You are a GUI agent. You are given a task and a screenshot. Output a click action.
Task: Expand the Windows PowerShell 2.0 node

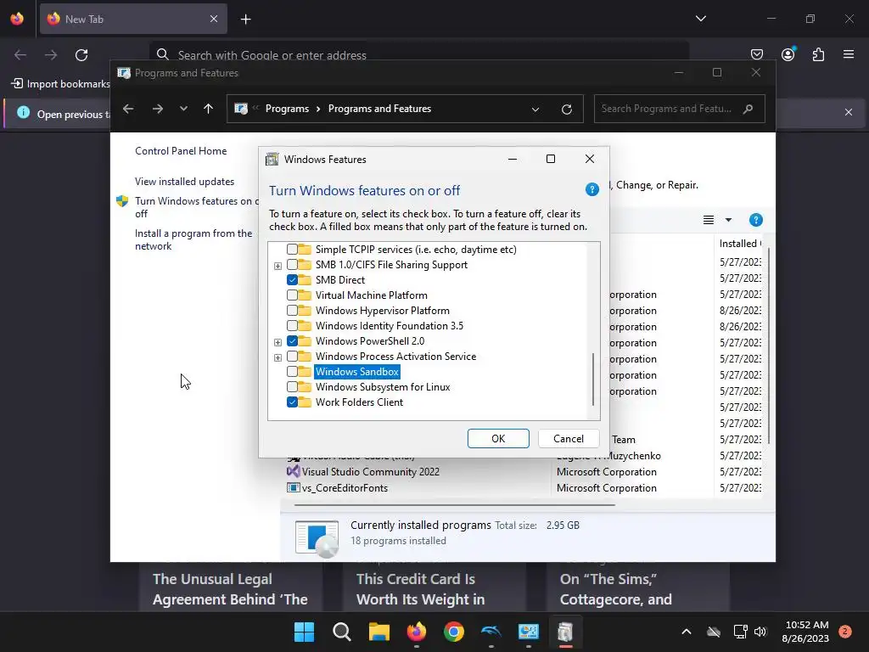(x=278, y=342)
